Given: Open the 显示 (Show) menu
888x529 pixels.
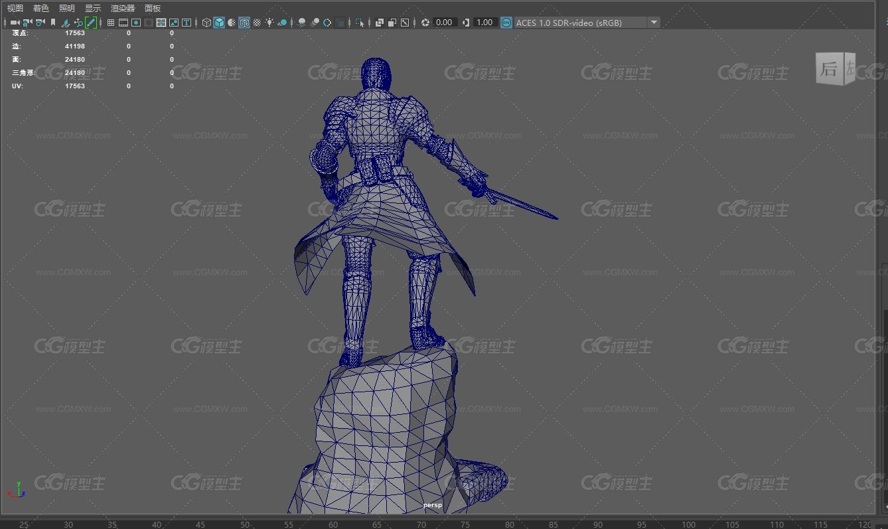Looking at the screenshot, I should click(x=93, y=8).
